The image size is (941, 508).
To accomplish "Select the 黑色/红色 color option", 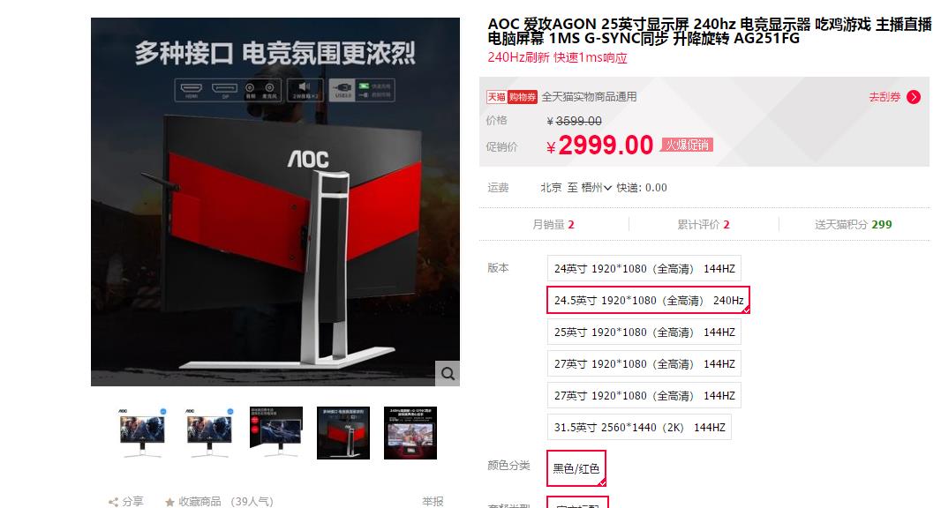I will click(576, 468).
